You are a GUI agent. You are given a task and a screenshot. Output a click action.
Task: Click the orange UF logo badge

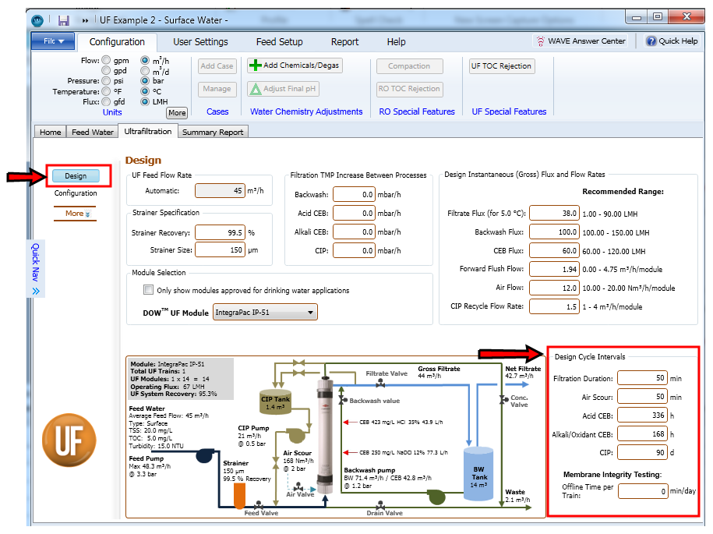point(69,440)
